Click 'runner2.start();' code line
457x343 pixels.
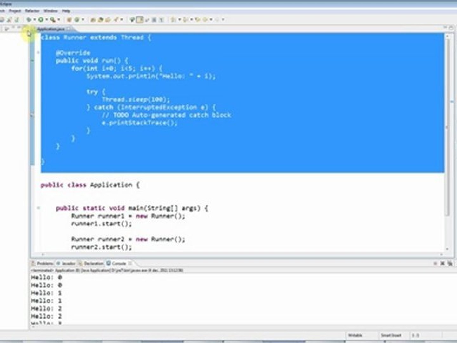tap(102, 247)
